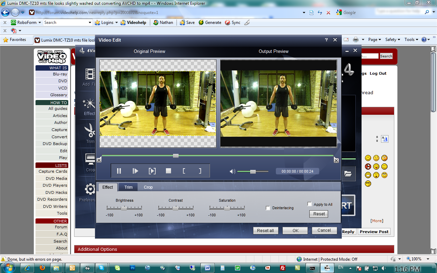Image resolution: width=437 pixels, height=273 pixels.
Task: Click the Saturation slider handle
Action: [x=227, y=208]
